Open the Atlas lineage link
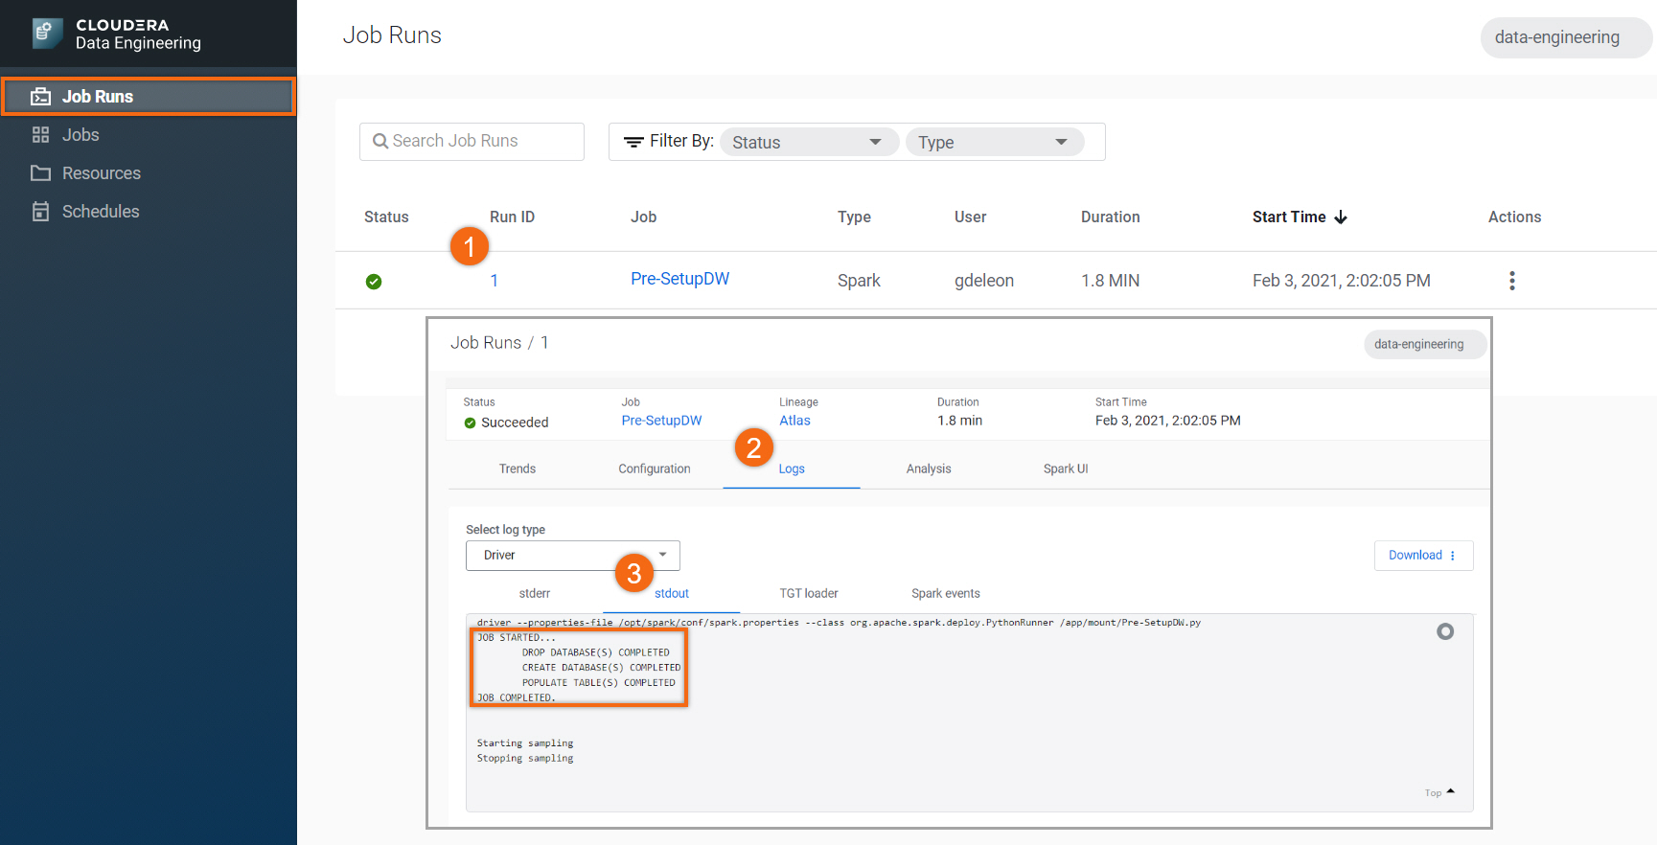Viewport: 1657px width, 845px height. [794, 421]
